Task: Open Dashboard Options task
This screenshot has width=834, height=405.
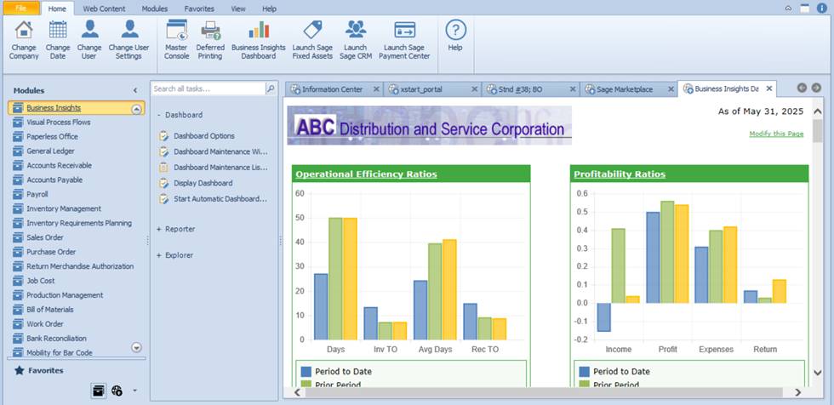Action: point(204,136)
